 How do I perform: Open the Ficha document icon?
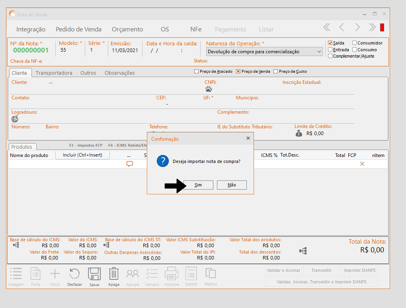35,273
